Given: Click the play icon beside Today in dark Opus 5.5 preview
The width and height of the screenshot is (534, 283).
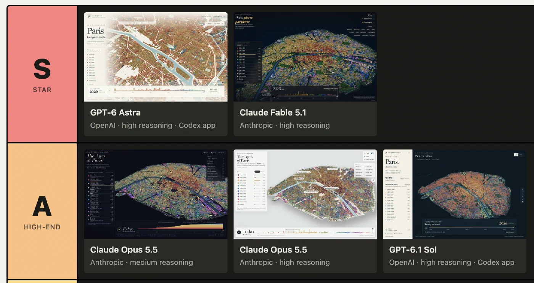Looking at the screenshot, I should (119, 229).
